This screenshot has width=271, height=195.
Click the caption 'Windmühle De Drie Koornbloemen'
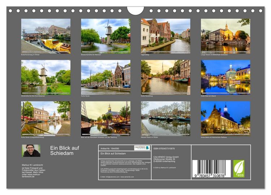[33, 96]
